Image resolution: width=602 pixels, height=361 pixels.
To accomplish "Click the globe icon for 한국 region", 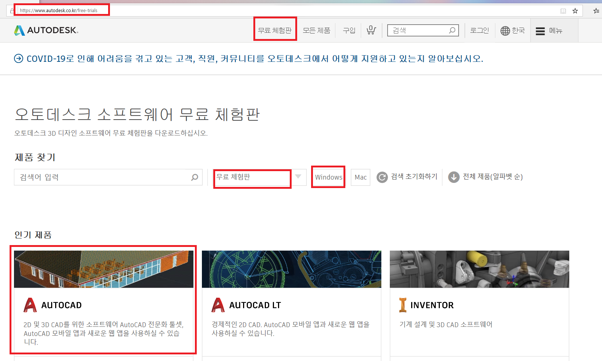I will tap(505, 31).
